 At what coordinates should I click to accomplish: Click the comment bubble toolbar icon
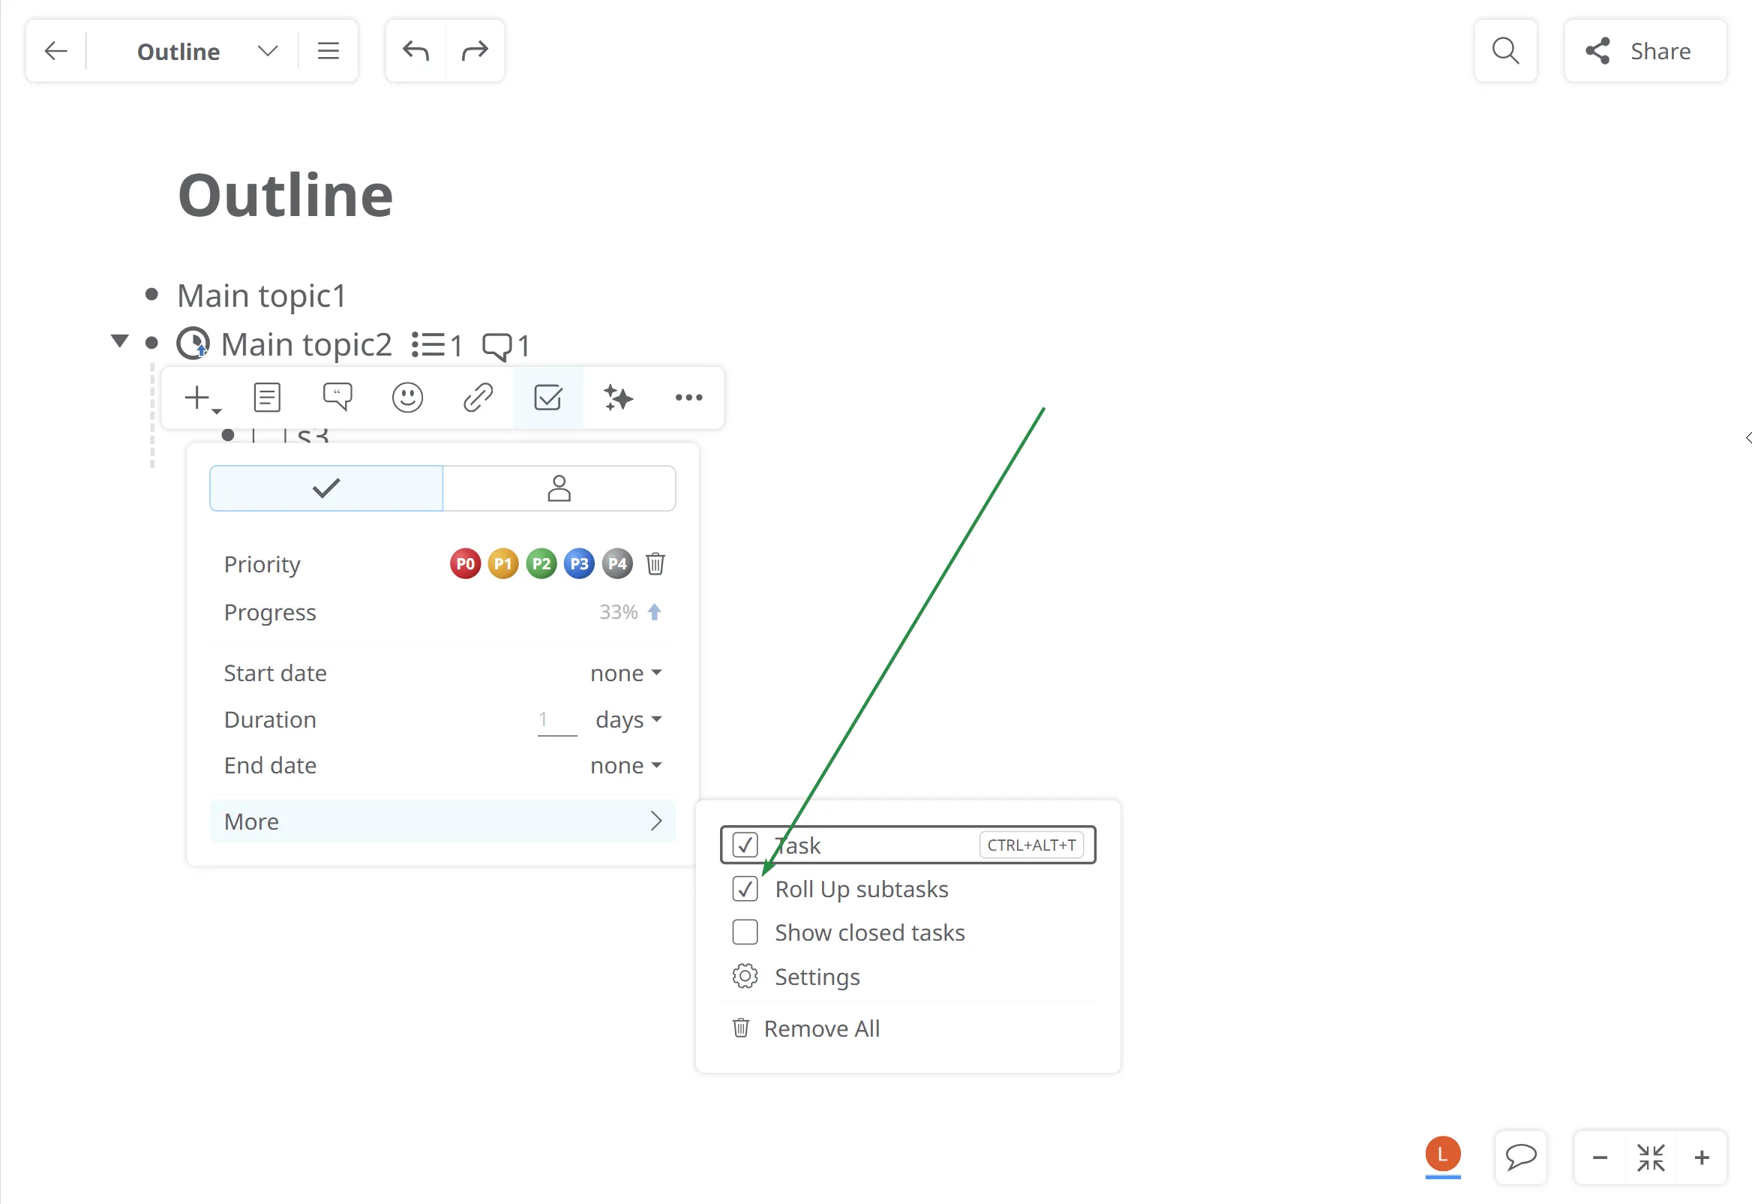(x=337, y=398)
